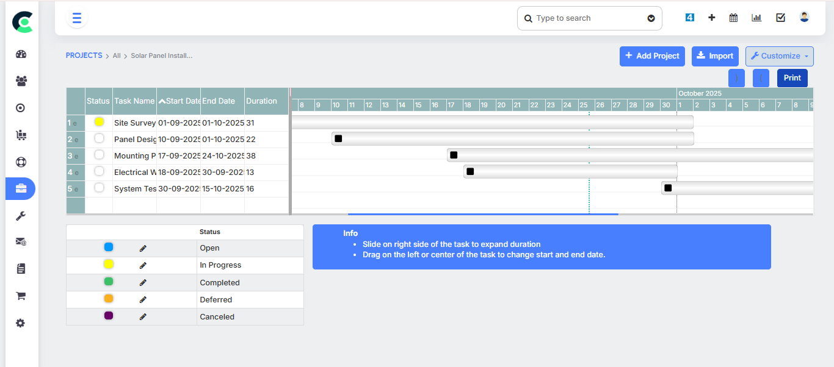The width and height of the screenshot is (834, 367).
Task: Expand the search filter chevron
Action: (651, 18)
